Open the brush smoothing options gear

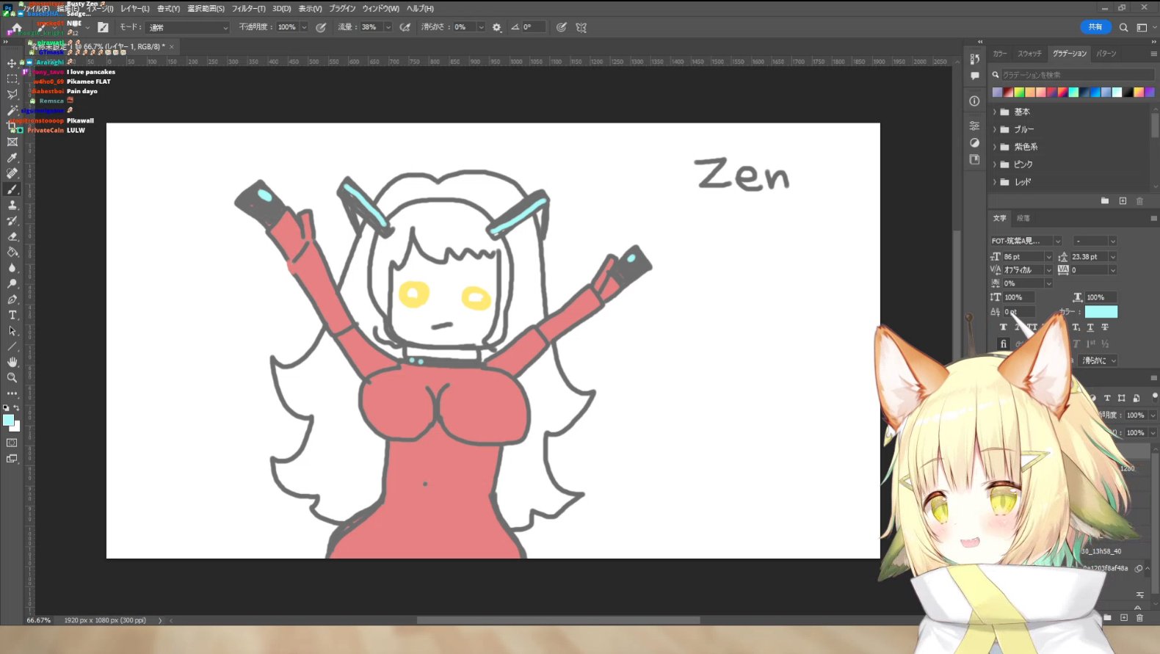click(497, 27)
